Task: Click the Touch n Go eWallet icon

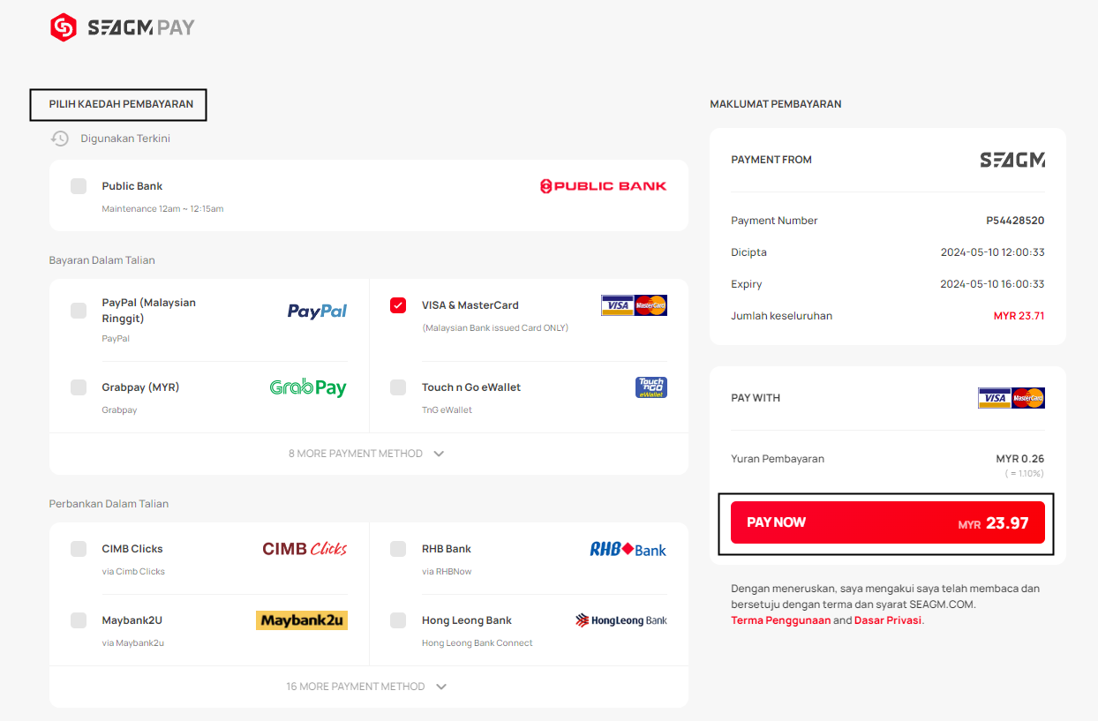Action: (x=651, y=387)
